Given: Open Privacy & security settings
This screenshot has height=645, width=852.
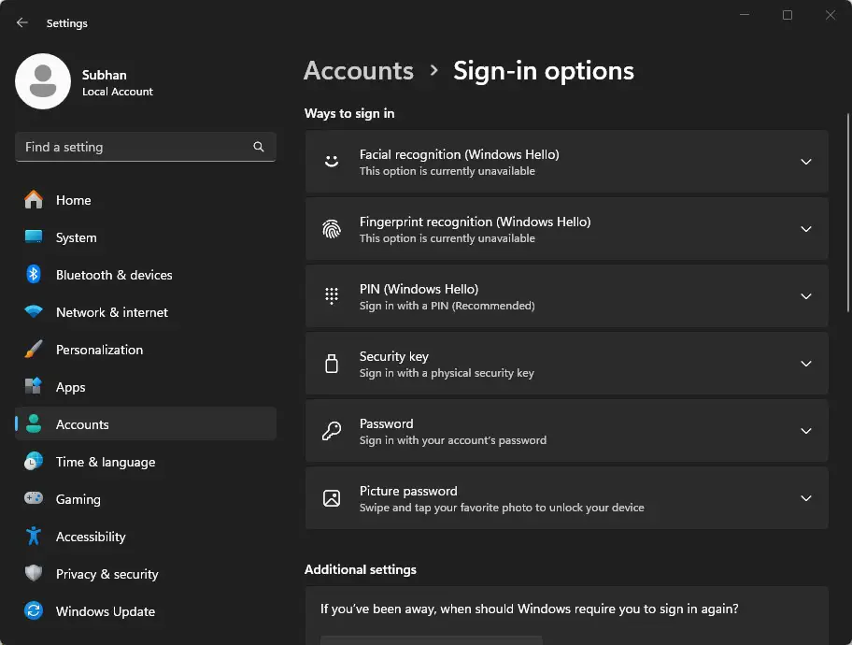Looking at the screenshot, I should 146,574.
